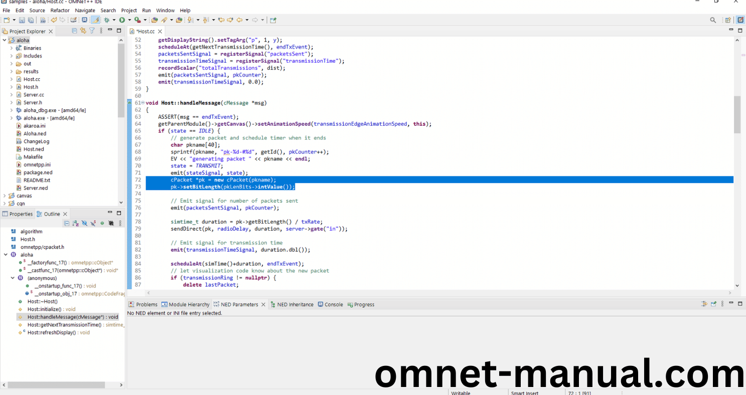Toggle Link with Editor in Project Explorer
Viewport: 746px width, 395px height.
point(83,31)
